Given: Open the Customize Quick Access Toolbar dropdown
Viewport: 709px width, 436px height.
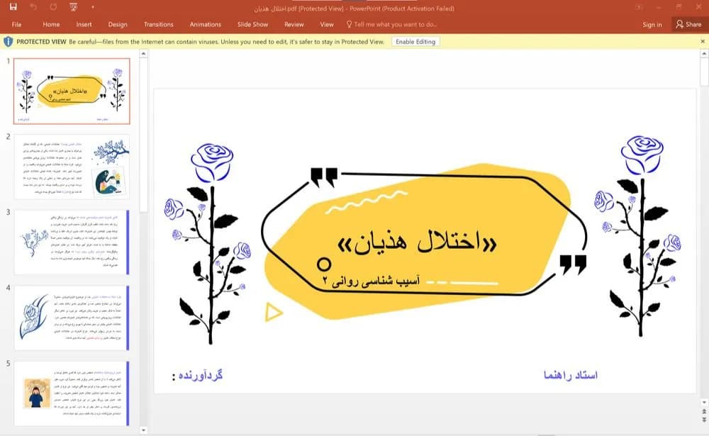Looking at the screenshot, I should pos(93,7).
